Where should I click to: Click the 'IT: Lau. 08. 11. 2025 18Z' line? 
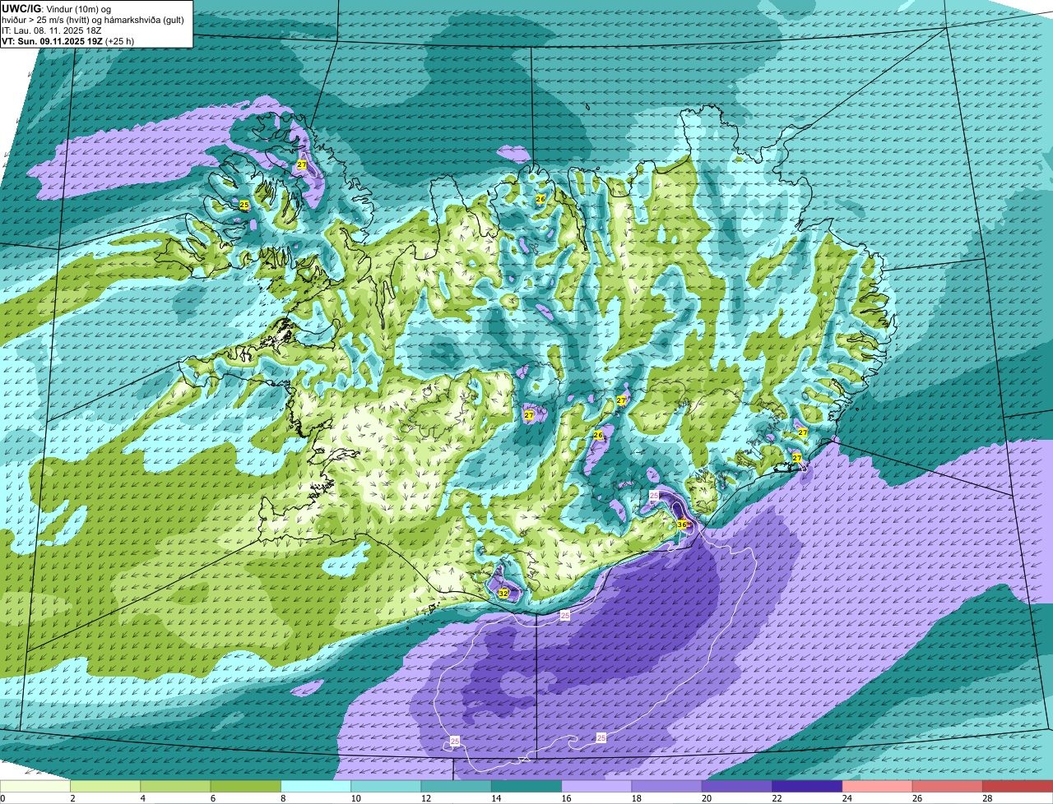tap(52, 30)
